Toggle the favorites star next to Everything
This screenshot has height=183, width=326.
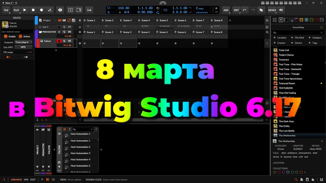click(321, 27)
